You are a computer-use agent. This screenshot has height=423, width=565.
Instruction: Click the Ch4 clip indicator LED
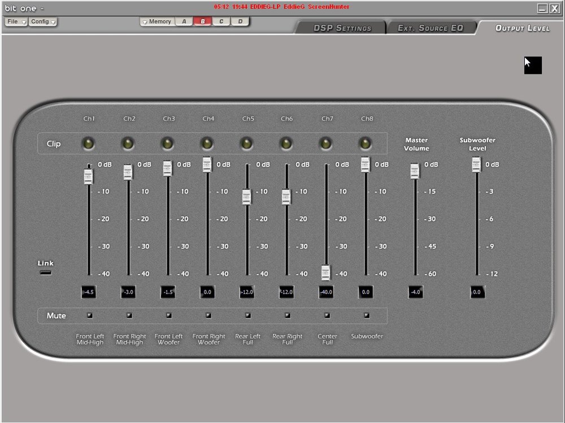tap(207, 144)
